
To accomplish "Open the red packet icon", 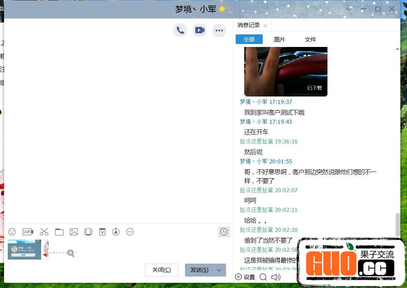I will pyautogui.click(x=102, y=232).
